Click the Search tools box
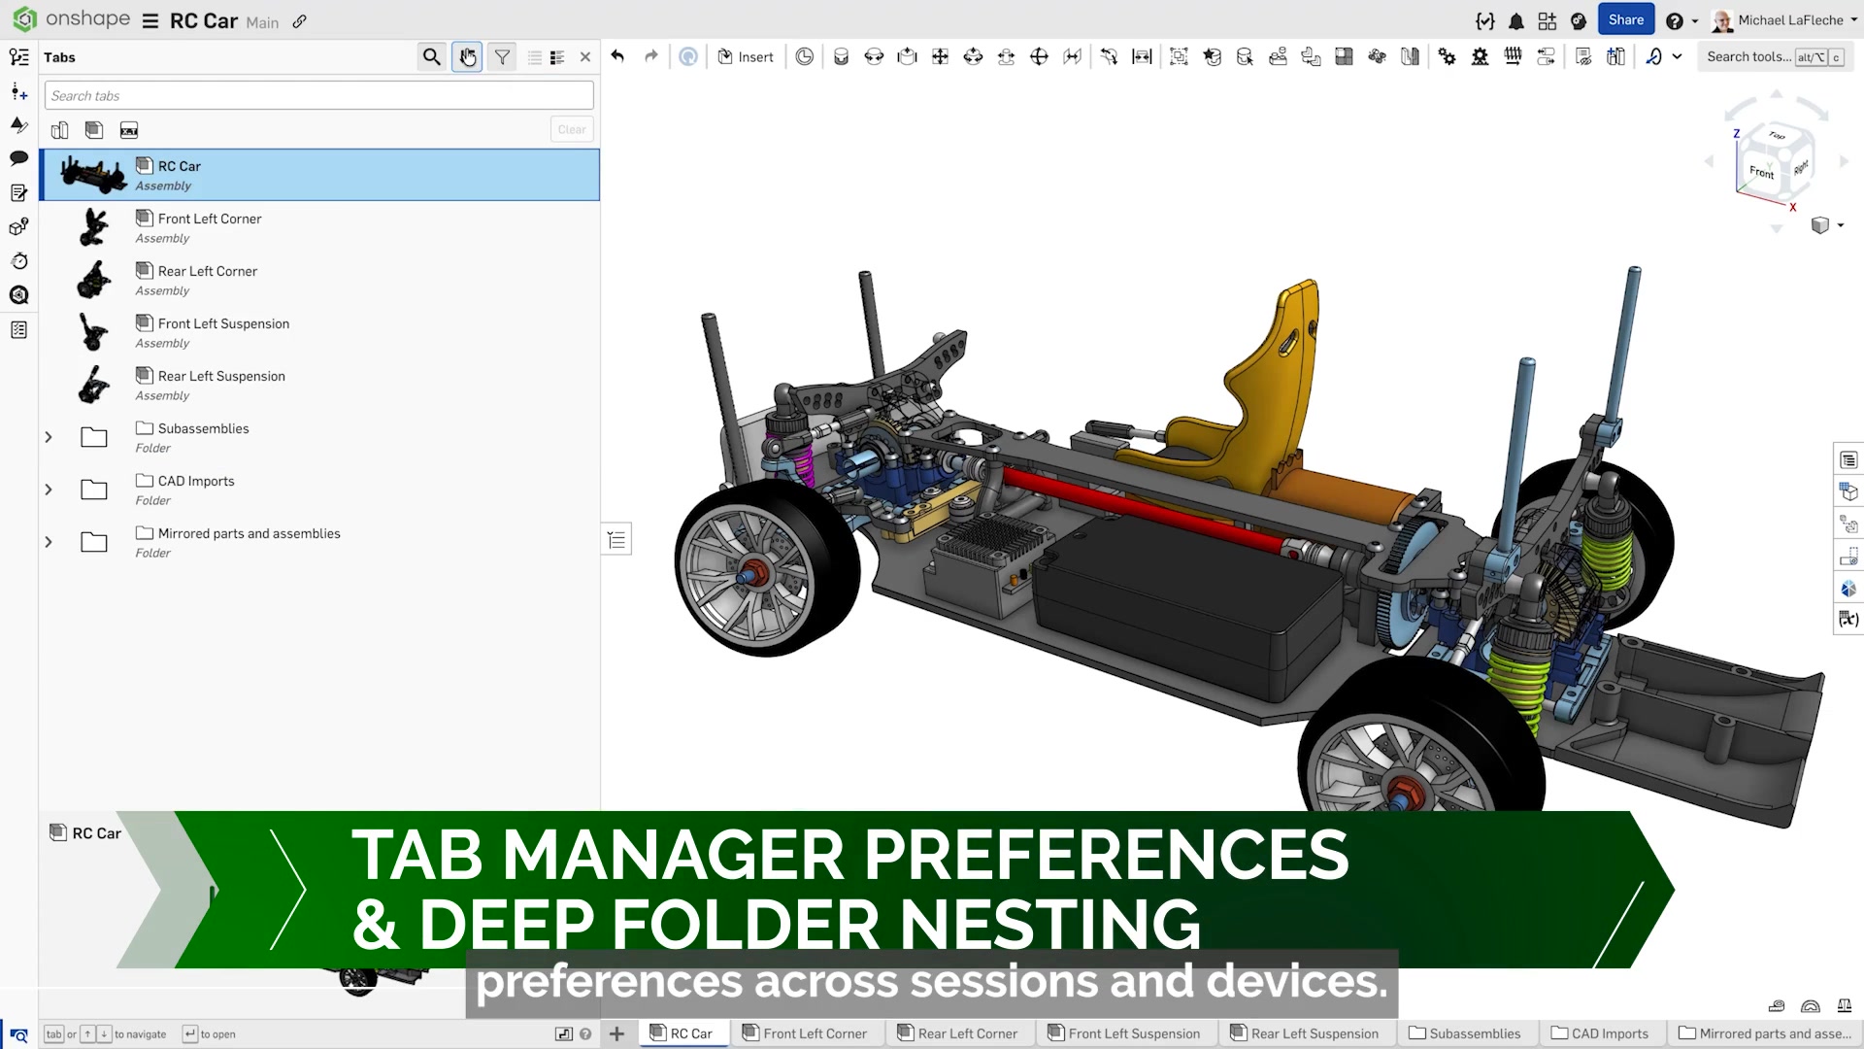Viewport: 1864px width, 1049px height. 1775,56
